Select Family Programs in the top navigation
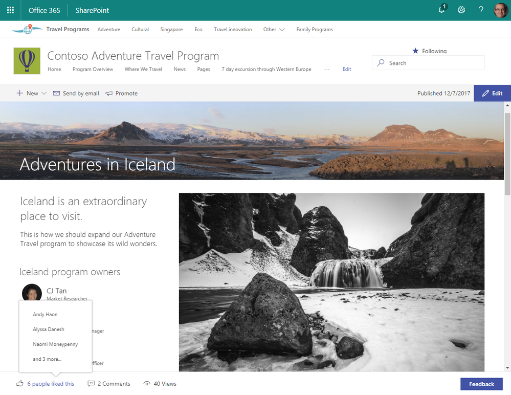 (315, 29)
